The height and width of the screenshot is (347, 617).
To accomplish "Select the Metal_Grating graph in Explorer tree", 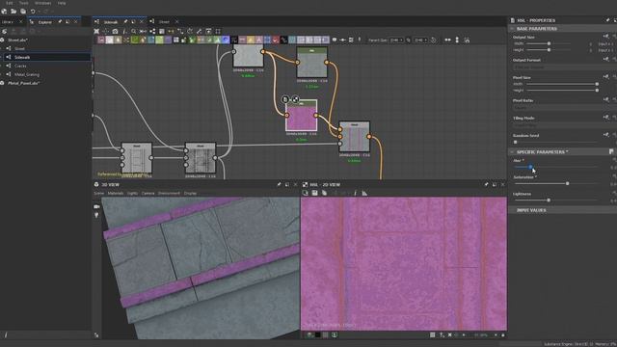I will 27,74.
